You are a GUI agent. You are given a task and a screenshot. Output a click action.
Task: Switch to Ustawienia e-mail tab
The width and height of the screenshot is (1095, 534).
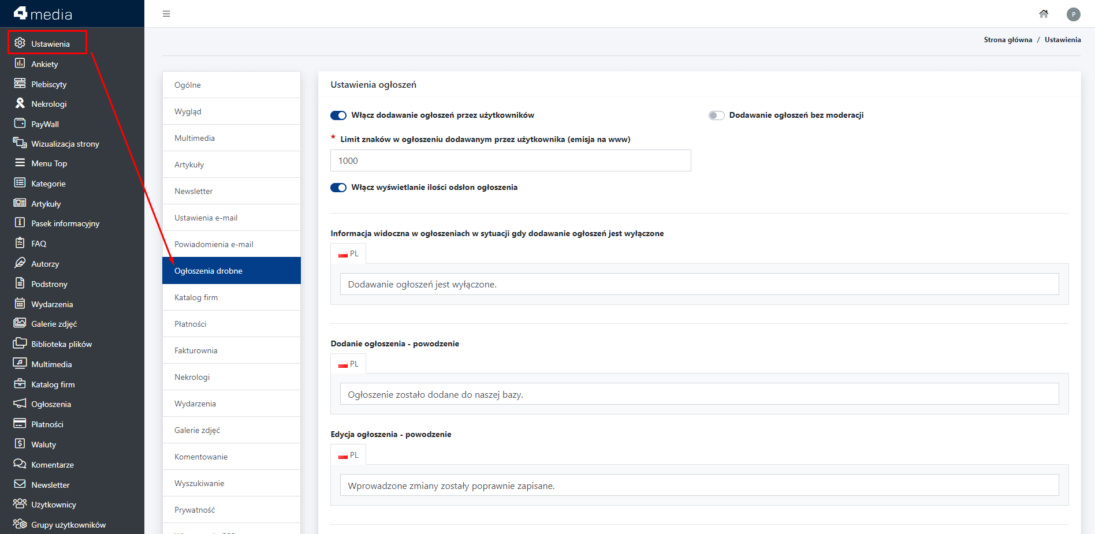(x=232, y=218)
